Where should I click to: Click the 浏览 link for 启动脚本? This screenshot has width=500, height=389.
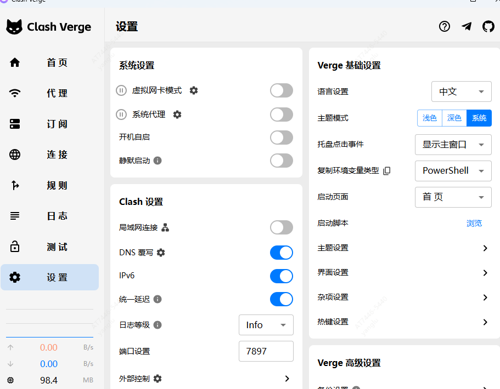point(474,223)
